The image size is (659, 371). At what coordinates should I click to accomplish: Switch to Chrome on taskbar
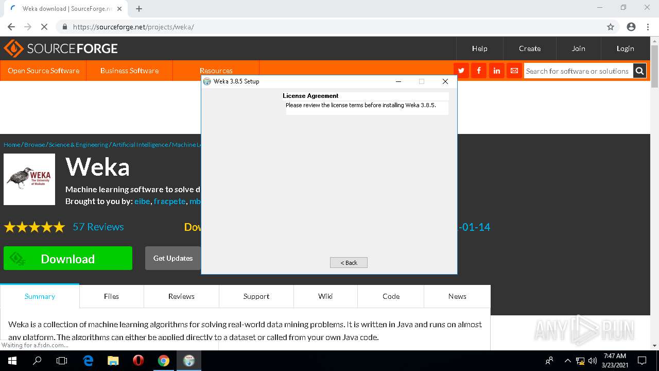pos(163,361)
